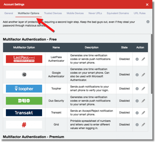Click the name cell 'Duo Security'
The width and height of the screenshot is (155, 142).
(x=56, y=101)
